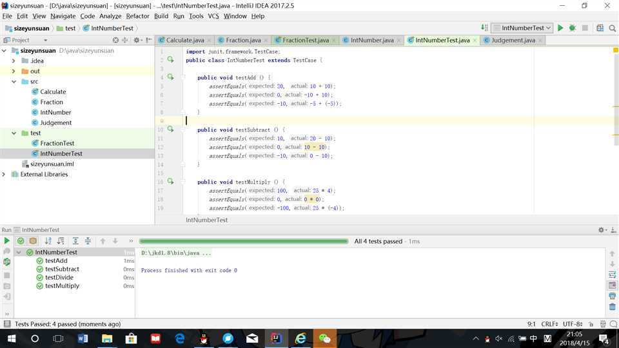Collapse all in the Project panel
Viewport: 619px width, 348px height.
(x=125, y=40)
